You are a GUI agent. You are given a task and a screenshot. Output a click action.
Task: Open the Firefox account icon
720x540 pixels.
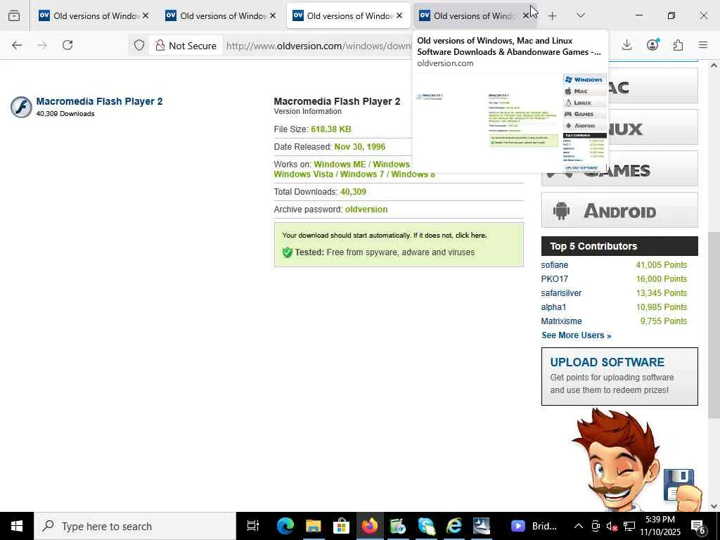pos(652,45)
